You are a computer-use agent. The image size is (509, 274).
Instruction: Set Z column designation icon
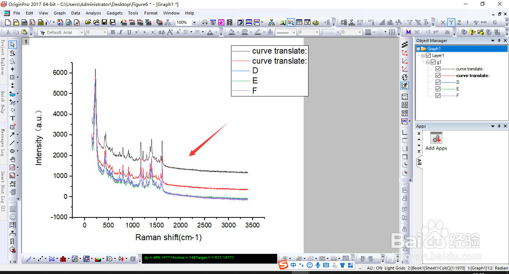[459, 22]
